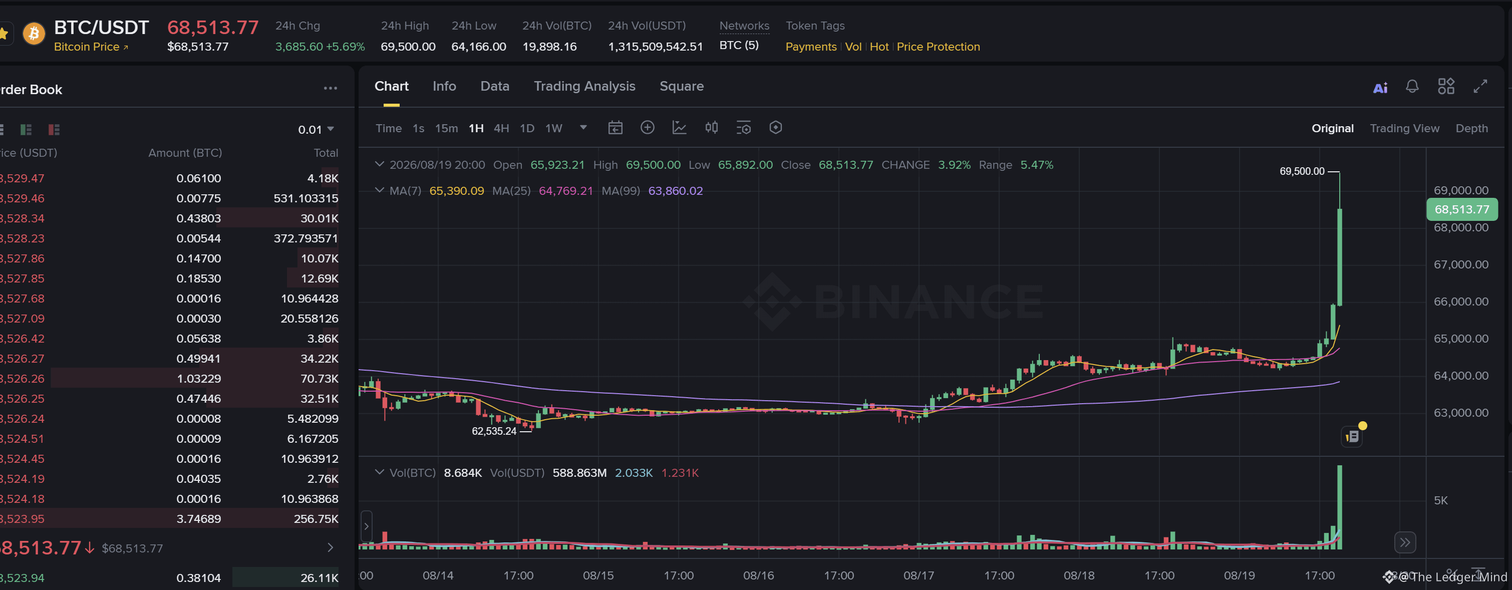Viewport: 1512px width, 590px height.
Task: Expand chart to fullscreen with arrows icon
Action: 1480,86
